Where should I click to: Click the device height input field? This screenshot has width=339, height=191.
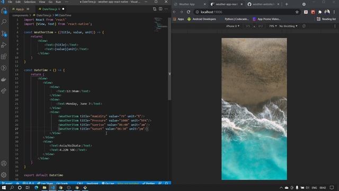coord(261,26)
